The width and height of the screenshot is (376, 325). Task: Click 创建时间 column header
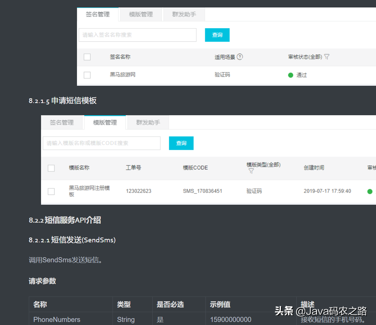(314, 168)
